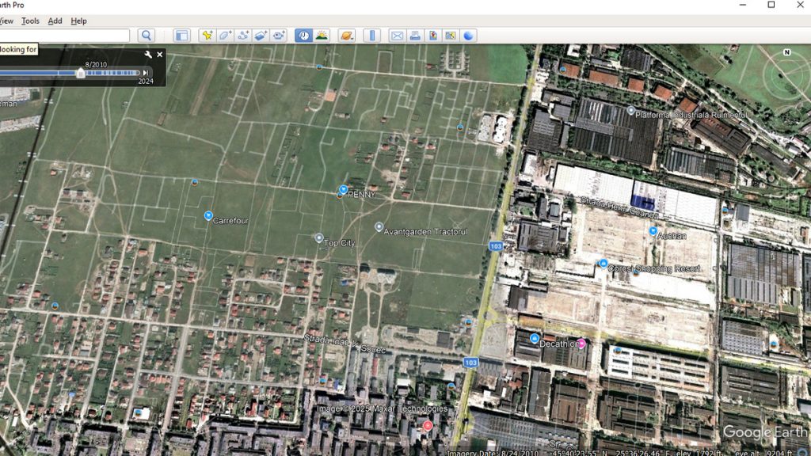Click the red placemark near Maxar attribution
This screenshot has width=811, height=456.
[427, 425]
